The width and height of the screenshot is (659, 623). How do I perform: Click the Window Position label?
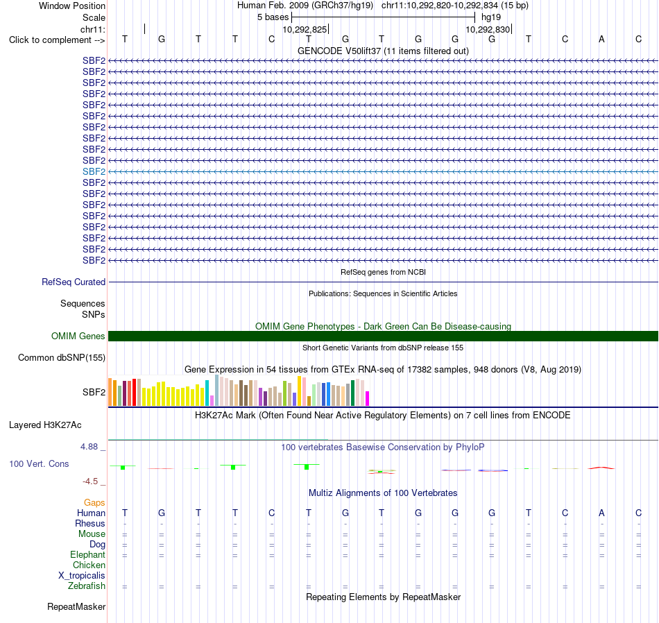(72, 6)
